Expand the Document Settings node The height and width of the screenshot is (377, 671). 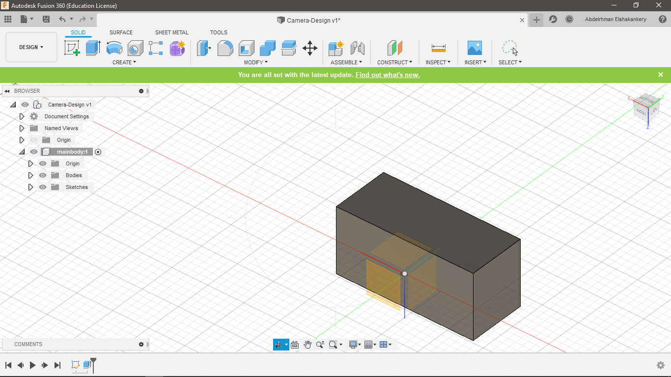[22, 116]
